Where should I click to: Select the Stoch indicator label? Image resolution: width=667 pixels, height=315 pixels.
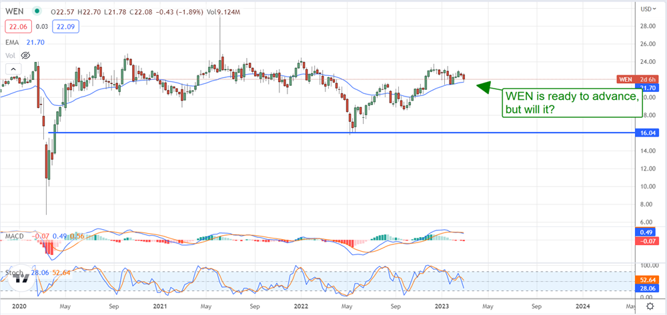[13, 272]
